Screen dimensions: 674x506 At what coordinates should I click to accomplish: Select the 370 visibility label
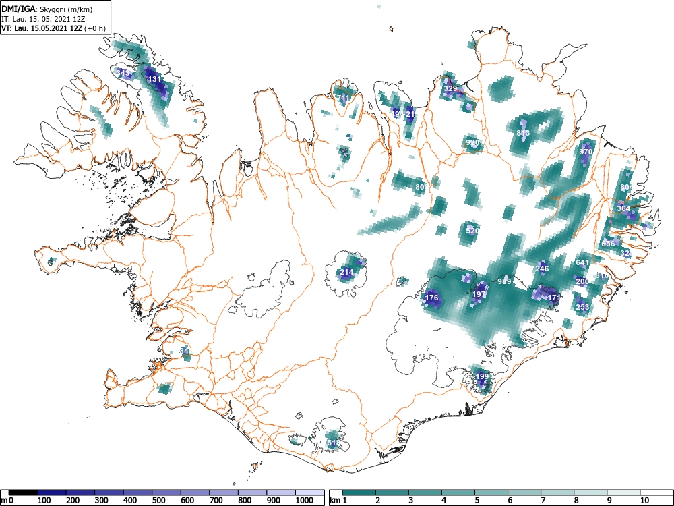(x=586, y=152)
